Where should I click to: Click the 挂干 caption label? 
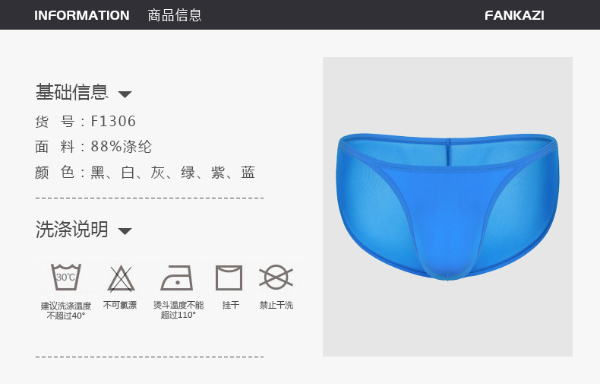tap(231, 305)
